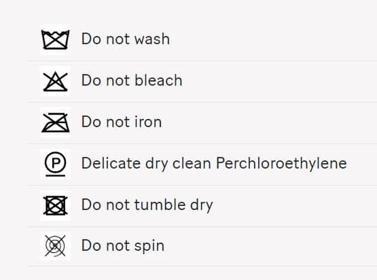The height and width of the screenshot is (280, 377).
Task: Select the circled P dry clean icon
Action: pos(55,164)
